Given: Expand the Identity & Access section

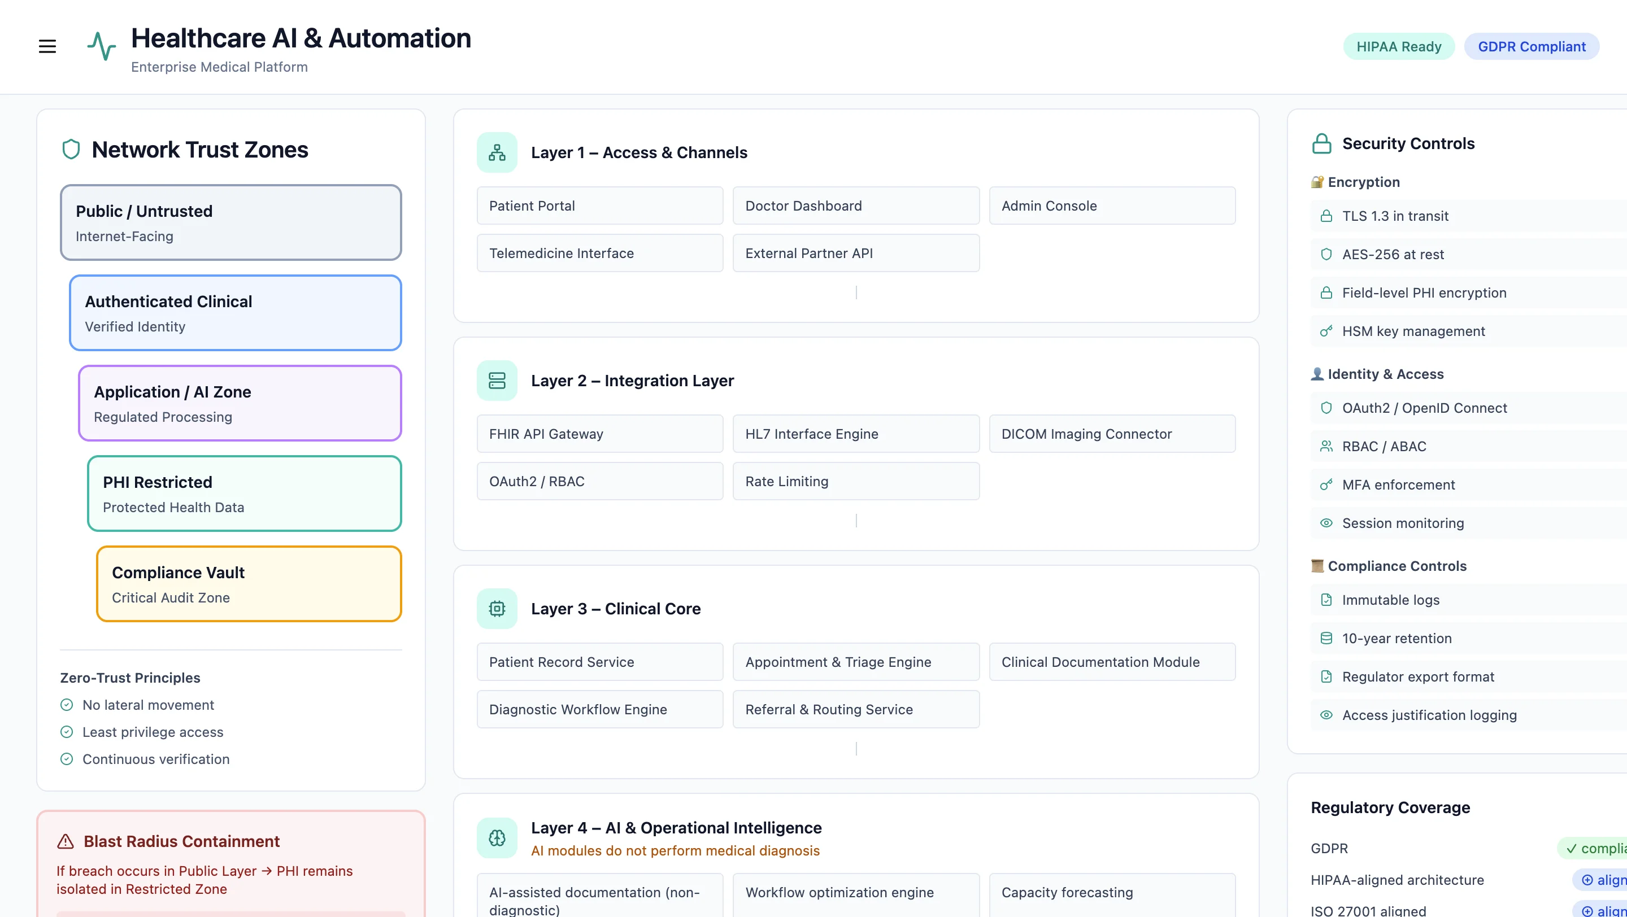Looking at the screenshot, I should 1377,374.
